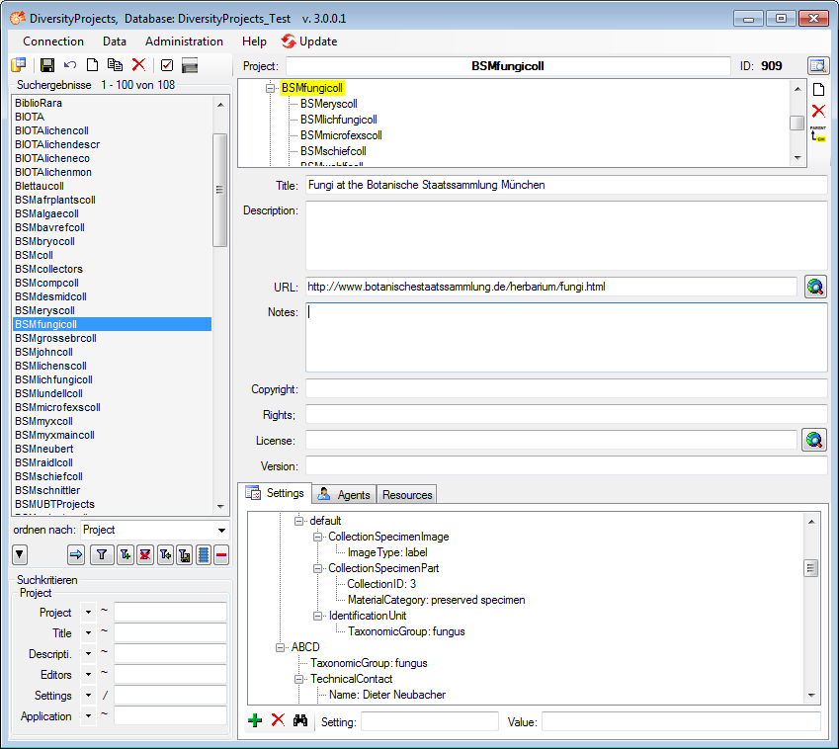
Task: Collapse the CollectionSpecimenImage settings node
Action: point(318,537)
